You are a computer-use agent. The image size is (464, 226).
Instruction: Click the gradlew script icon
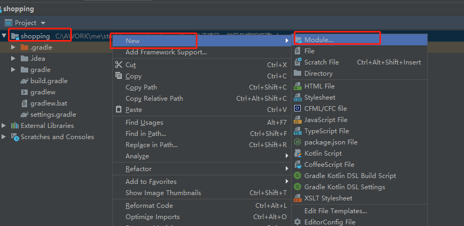point(24,92)
